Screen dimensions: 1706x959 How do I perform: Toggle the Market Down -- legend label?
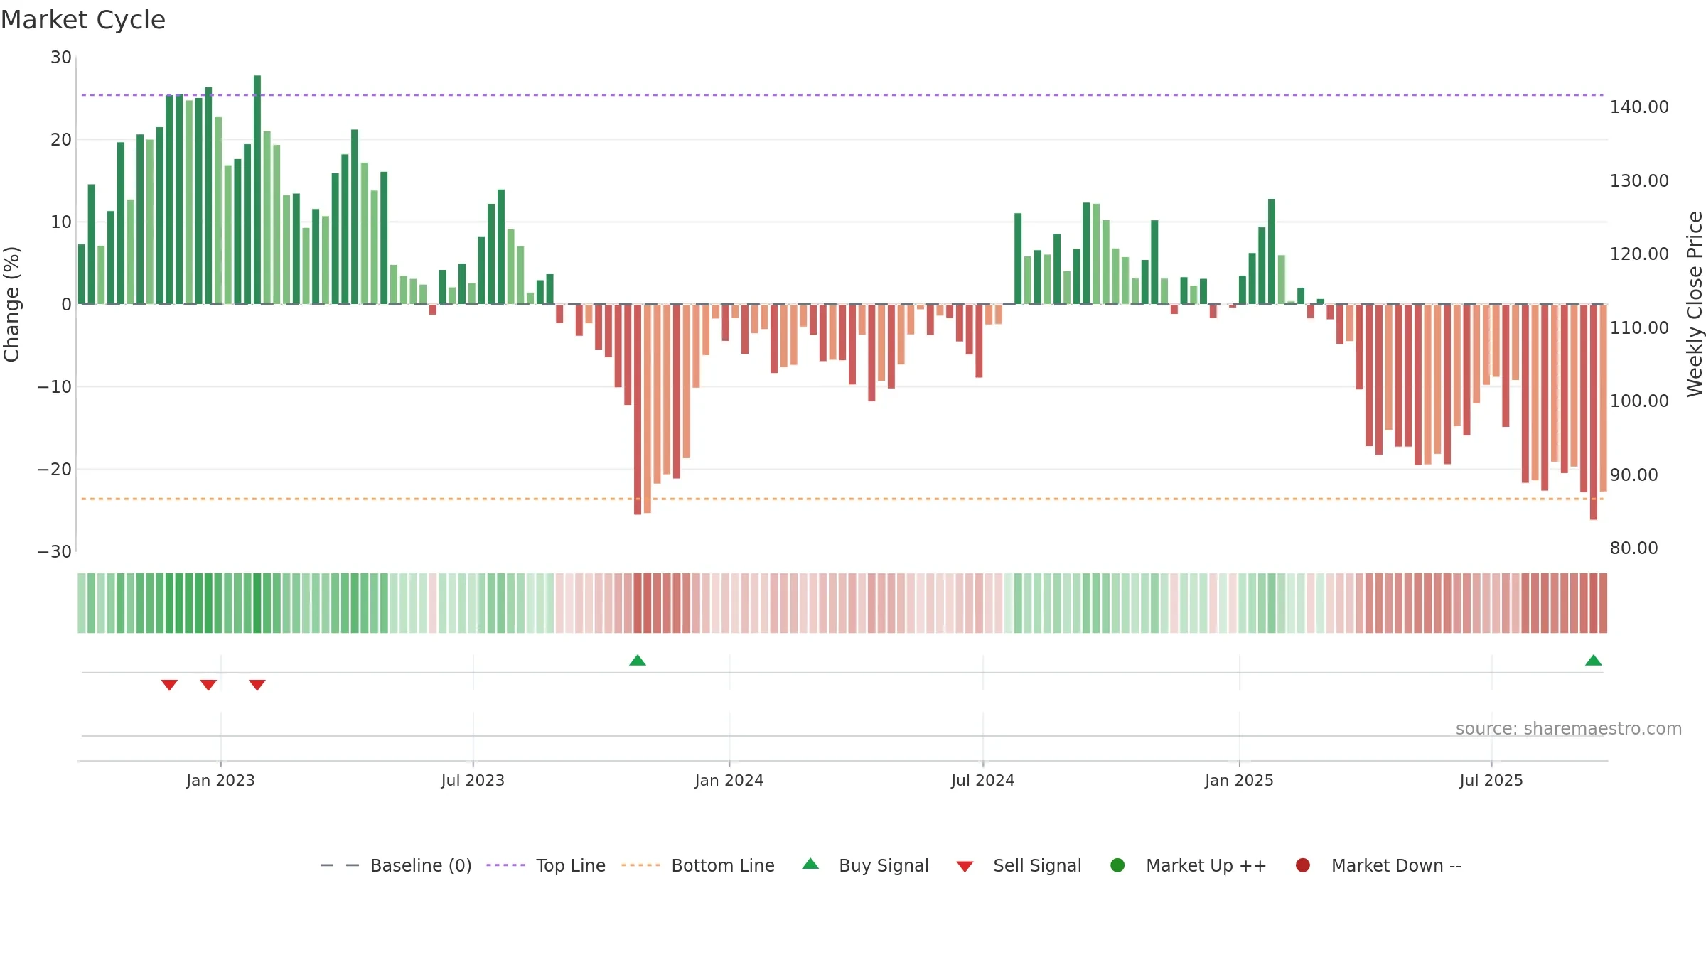point(1396,865)
